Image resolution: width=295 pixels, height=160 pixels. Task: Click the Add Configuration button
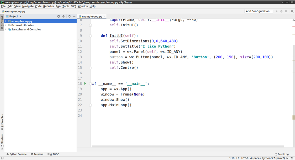pyautogui.click(x=259, y=11)
